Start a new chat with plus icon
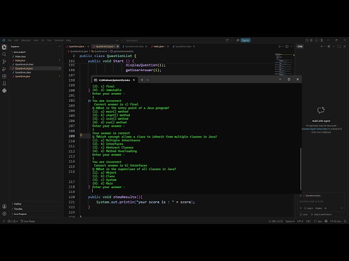 point(321,46)
